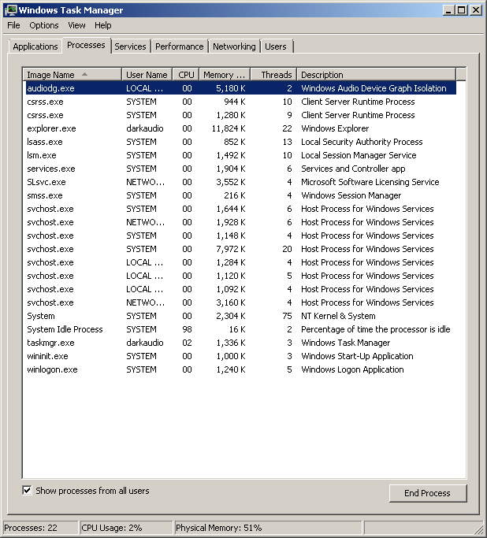
Task: Select the winlogon.exe process
Action: [241, 369]
